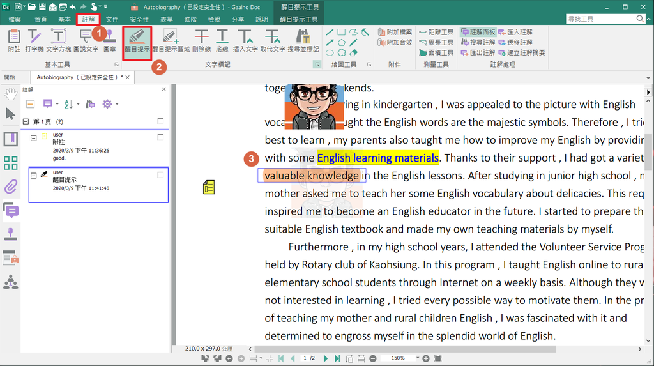Switch to the 安全性 ribbon tab
This screenshot has height=366, width=654.
(x=139, y=20)
